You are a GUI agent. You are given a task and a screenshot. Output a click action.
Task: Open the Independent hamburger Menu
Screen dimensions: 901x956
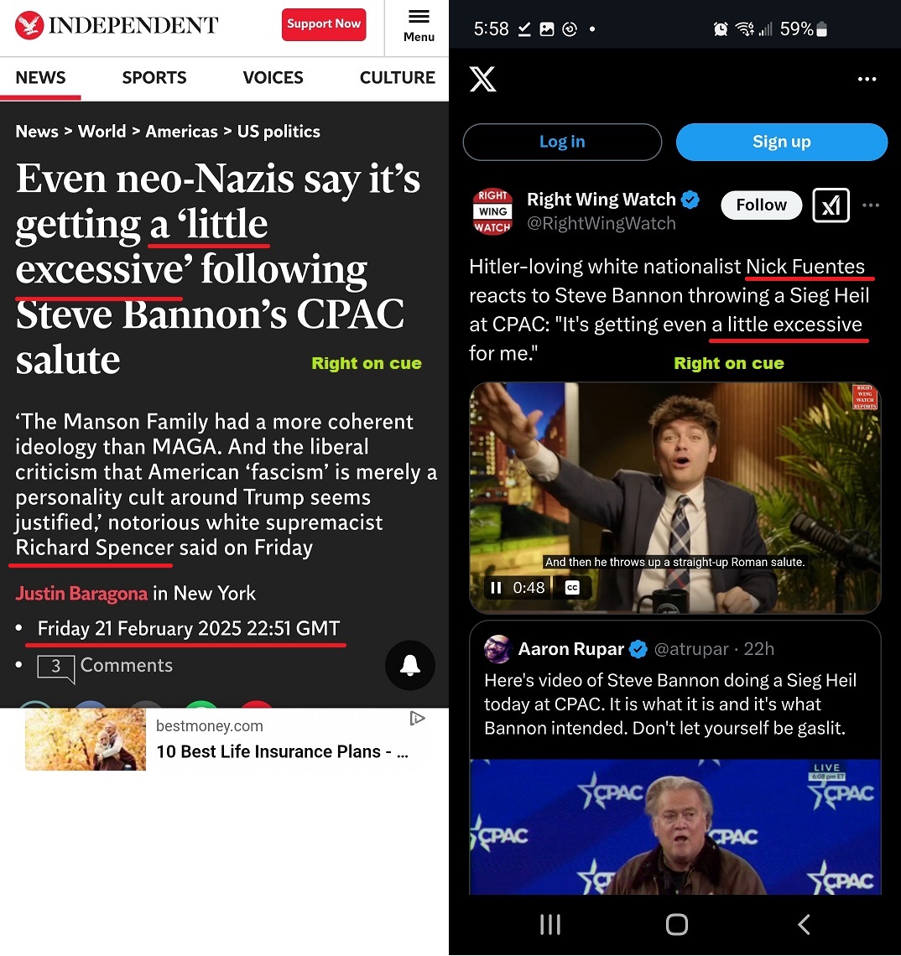coord(419,27)
